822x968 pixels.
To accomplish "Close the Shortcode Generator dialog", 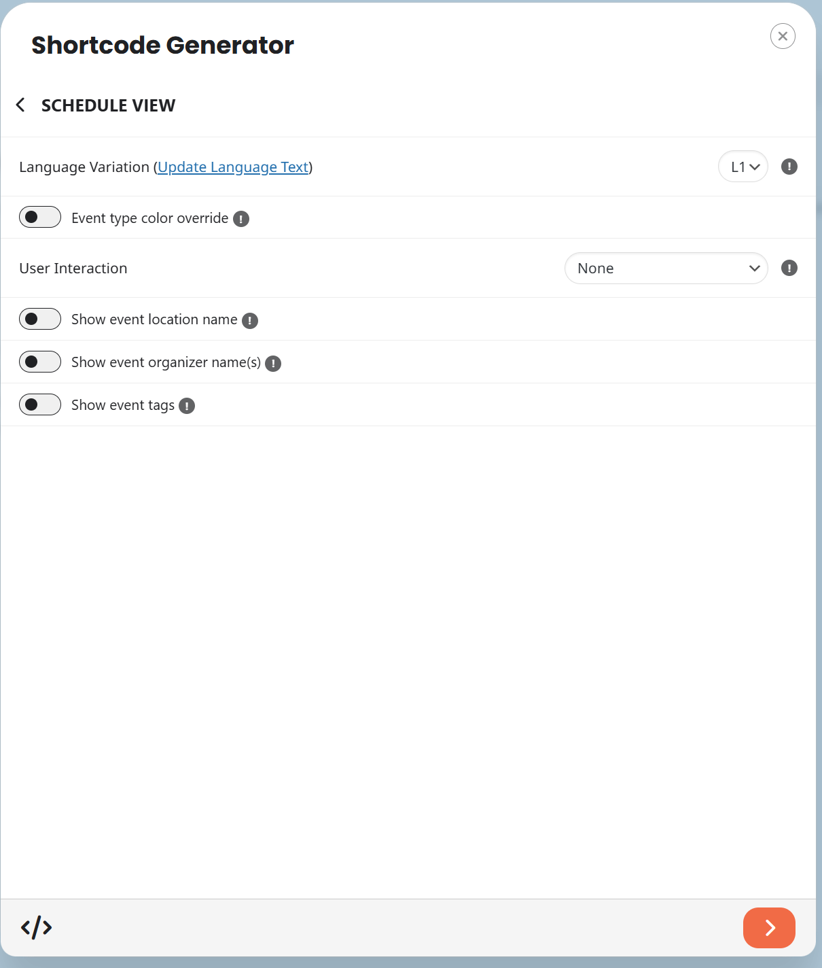I will pyautogui.click(x=783, y=36).
